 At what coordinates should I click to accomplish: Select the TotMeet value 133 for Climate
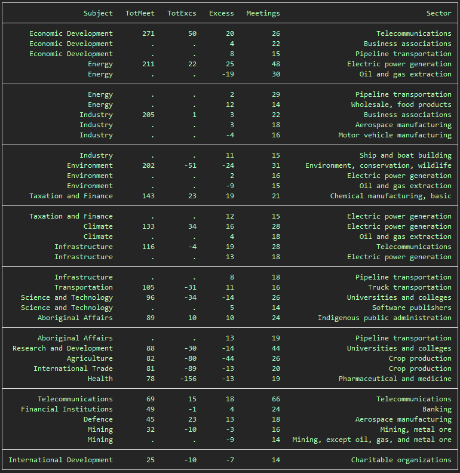tap(148, 226)
